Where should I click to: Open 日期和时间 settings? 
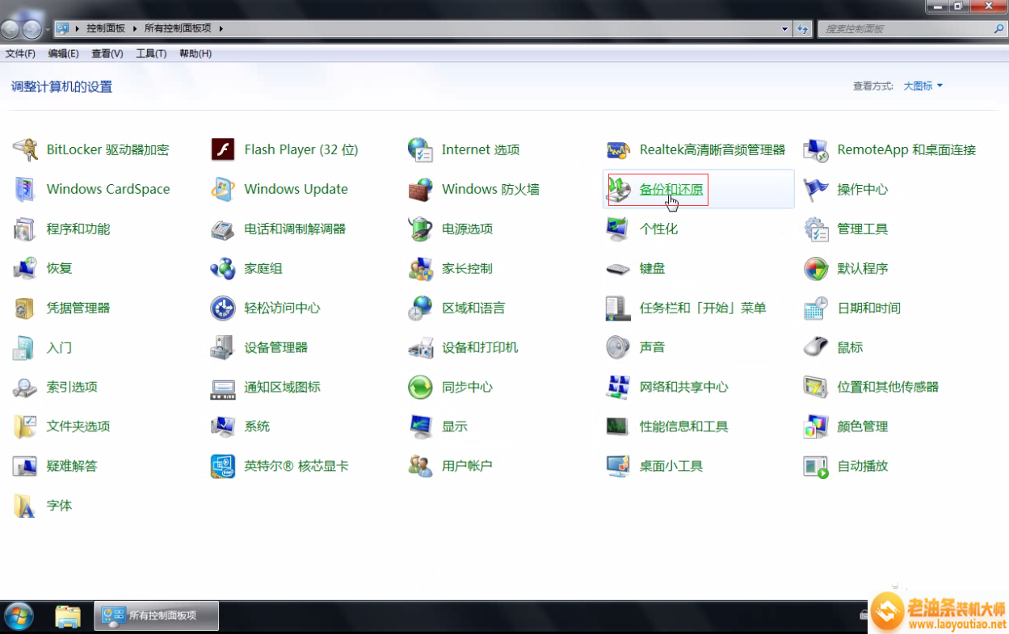[870, 308]
